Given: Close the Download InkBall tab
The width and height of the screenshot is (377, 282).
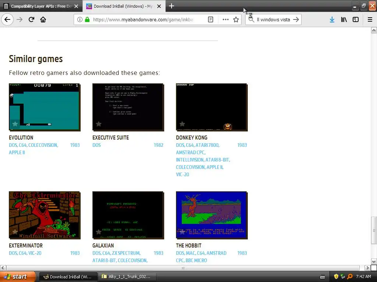Looking at the screenshot, I should 159,6.
